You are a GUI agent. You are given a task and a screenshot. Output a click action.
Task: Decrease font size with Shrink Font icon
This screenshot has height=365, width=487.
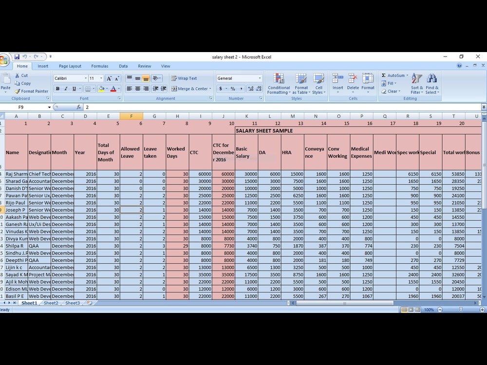[117, 78]
